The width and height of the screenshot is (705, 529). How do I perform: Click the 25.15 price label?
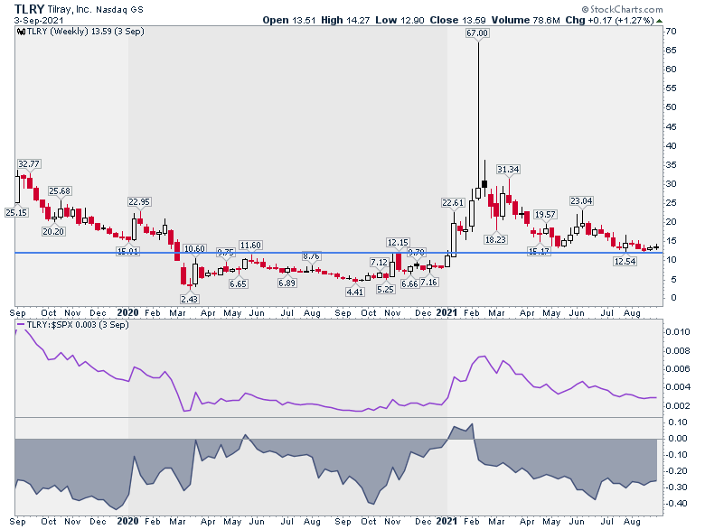[x=16, y=212]
